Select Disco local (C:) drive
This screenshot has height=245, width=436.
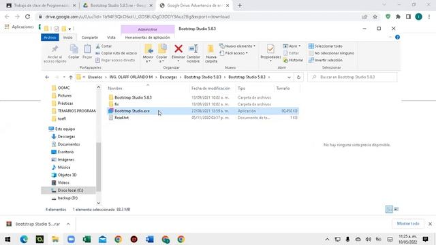69,191
